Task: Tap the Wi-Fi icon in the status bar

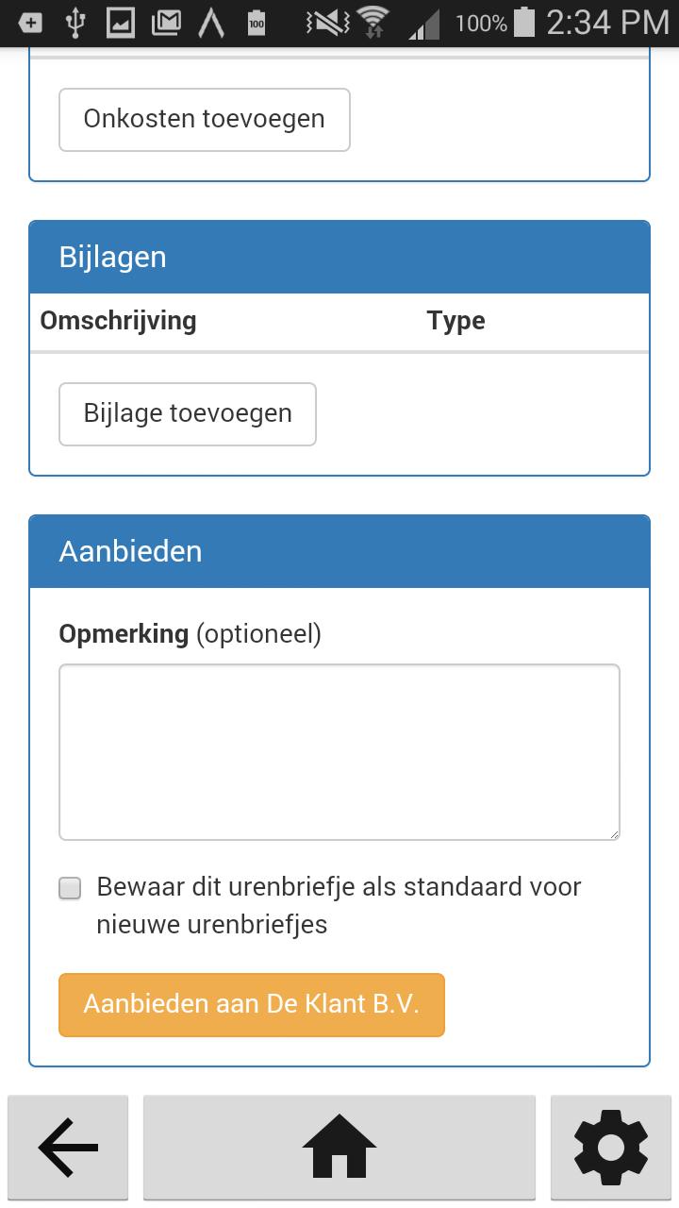Action: pos(373,21)
